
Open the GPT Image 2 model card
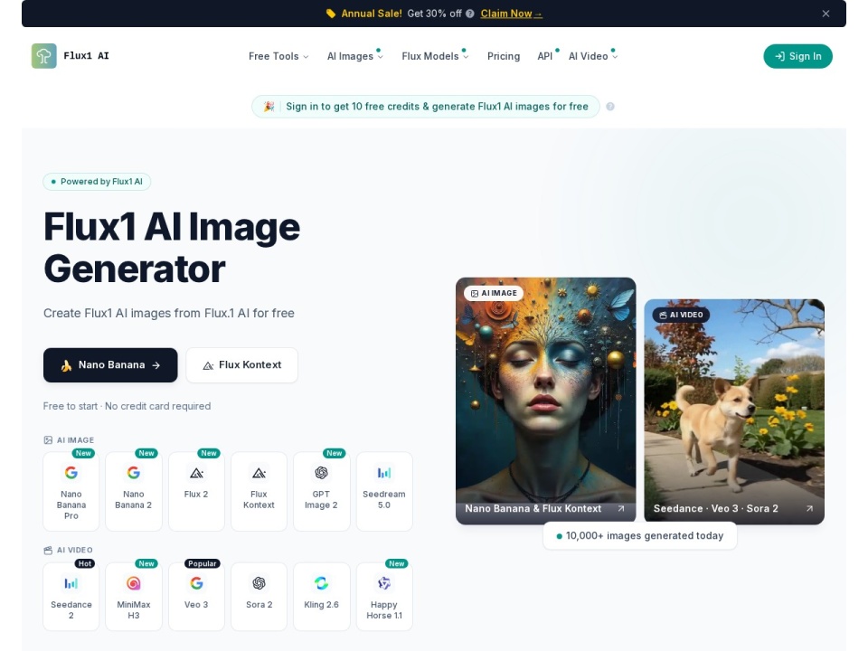pos(322,491)
